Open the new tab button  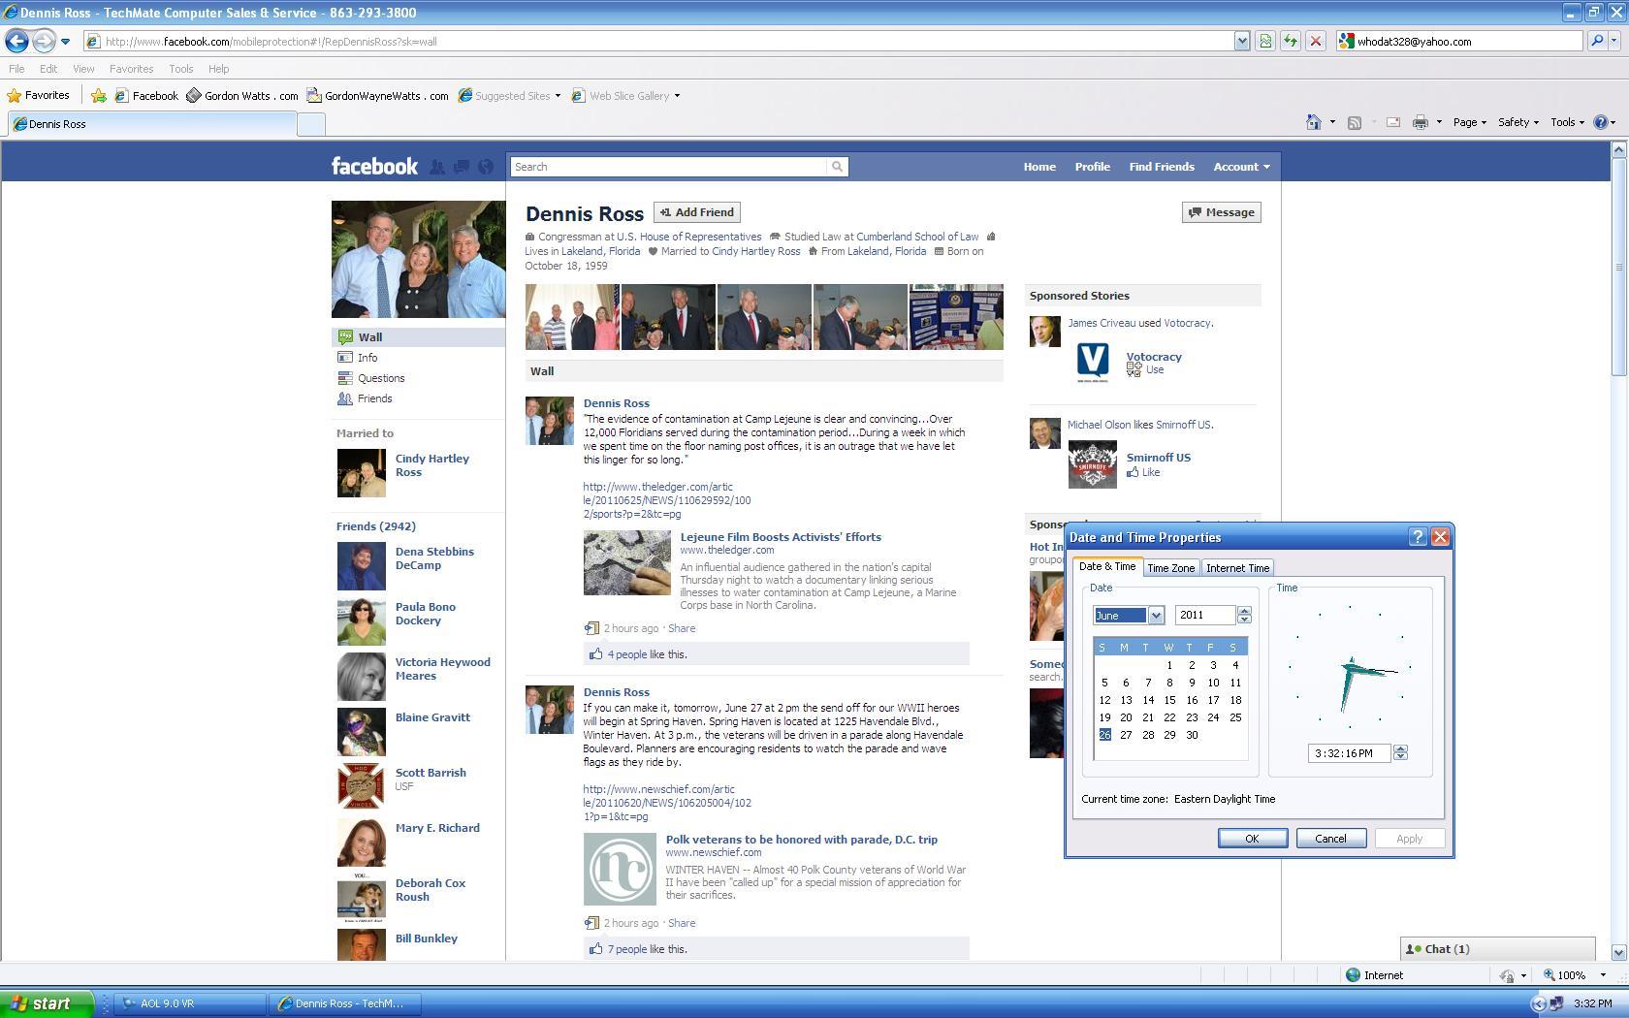point(311,124)
